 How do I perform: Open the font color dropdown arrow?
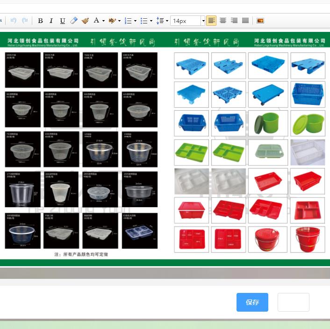[103, 21]
